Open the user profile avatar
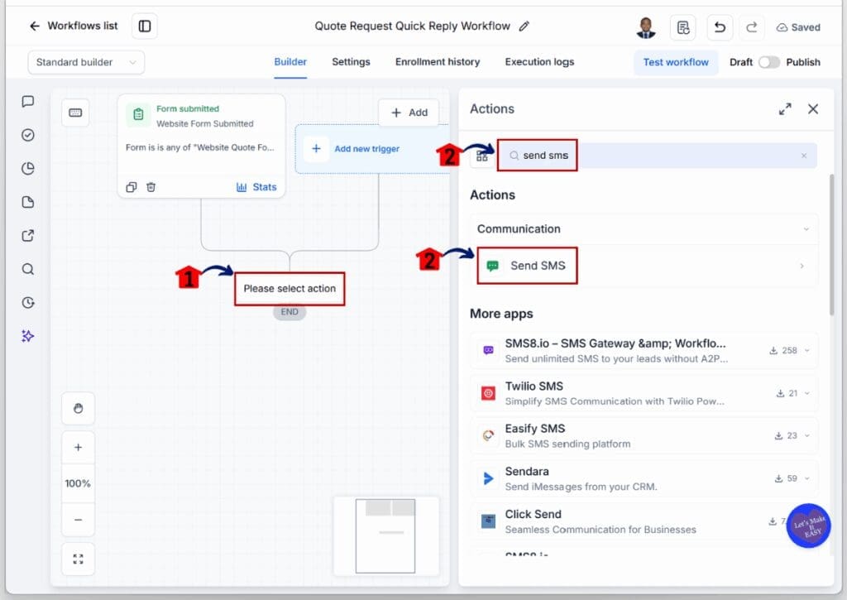 pos(646,27)
